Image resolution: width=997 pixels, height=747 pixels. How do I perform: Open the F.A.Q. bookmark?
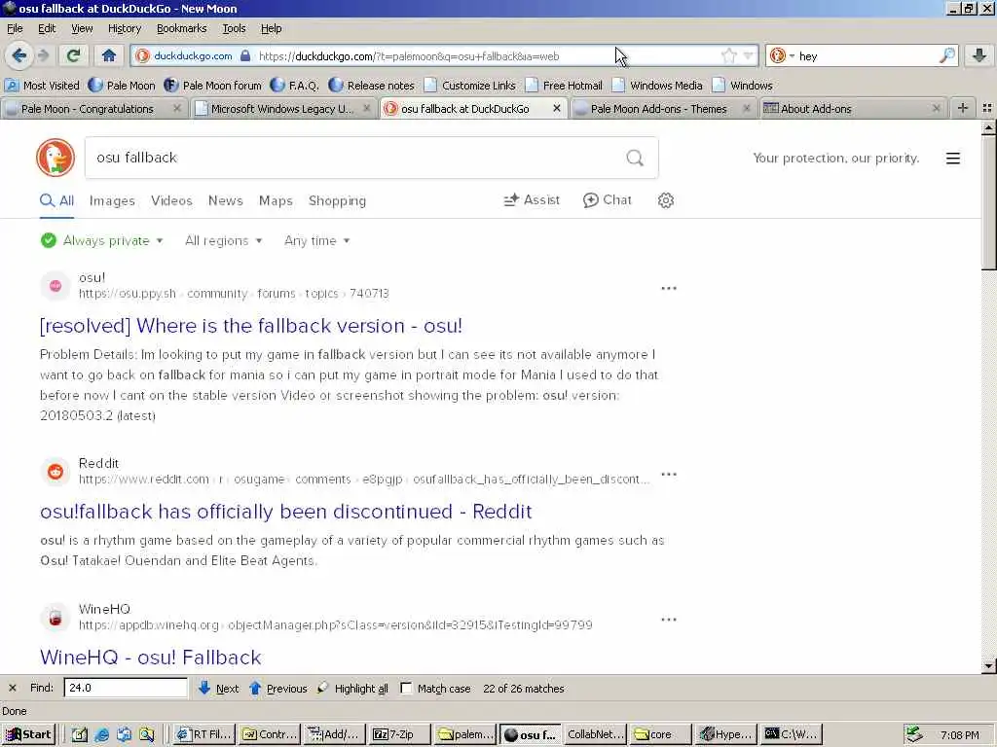294,86
